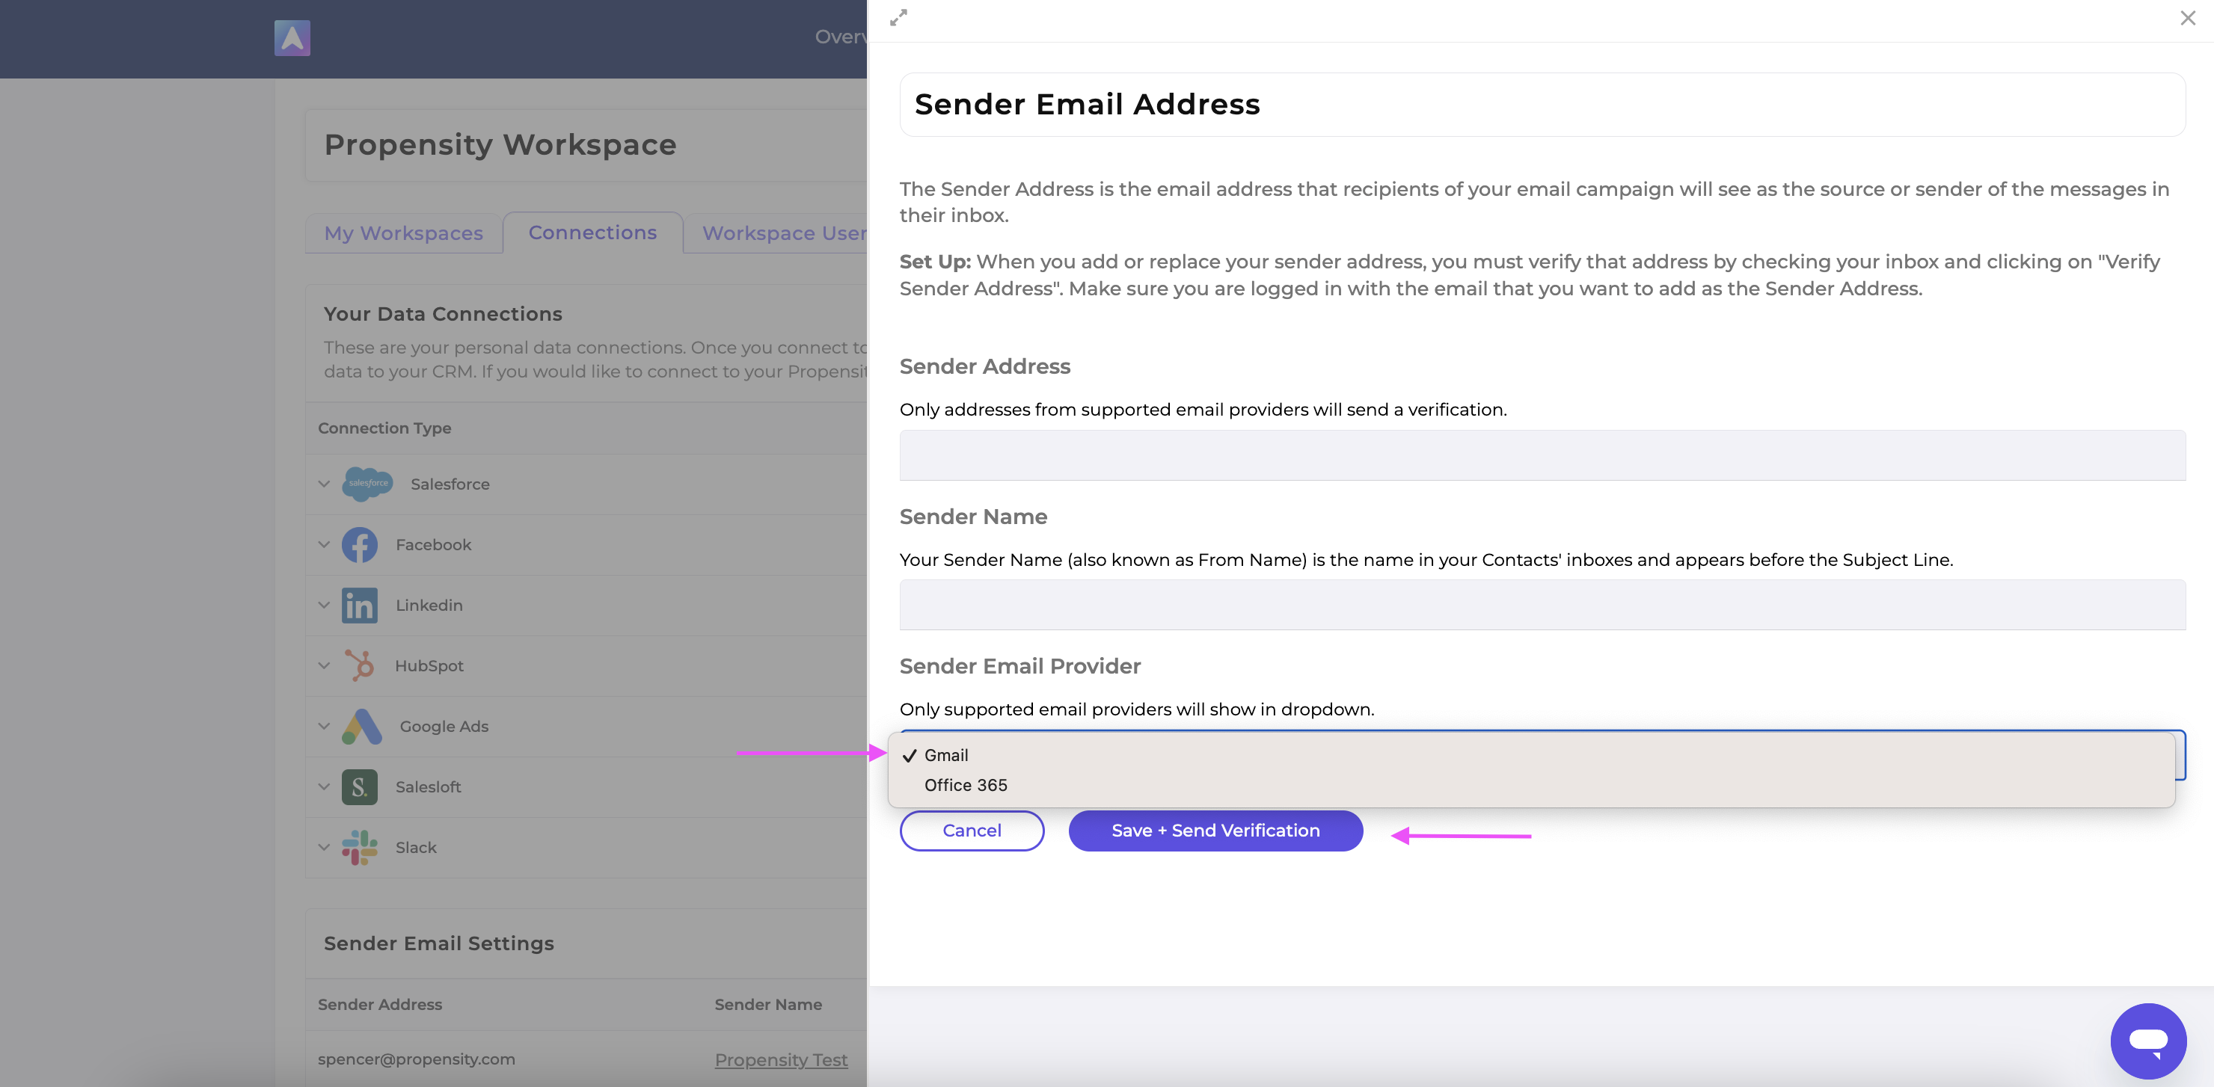
Task: Expand the Linkedin connection row
Action: 324,605
